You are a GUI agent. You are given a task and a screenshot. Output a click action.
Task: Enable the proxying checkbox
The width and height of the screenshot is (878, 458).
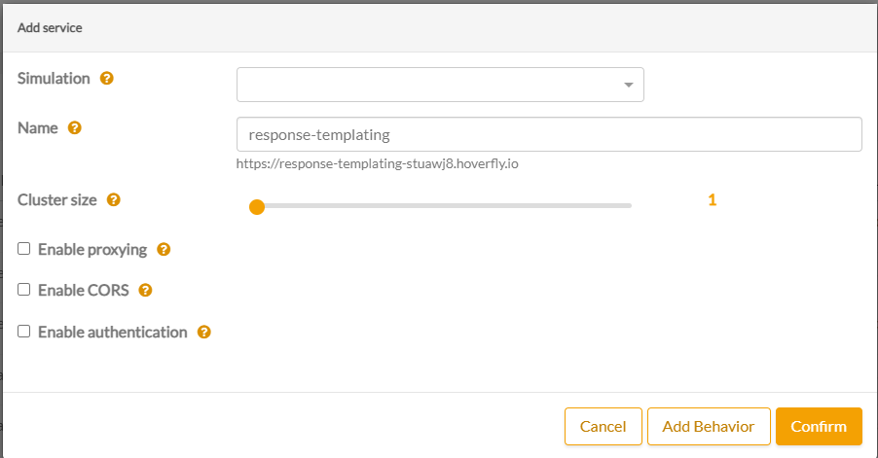click(24, 249)
